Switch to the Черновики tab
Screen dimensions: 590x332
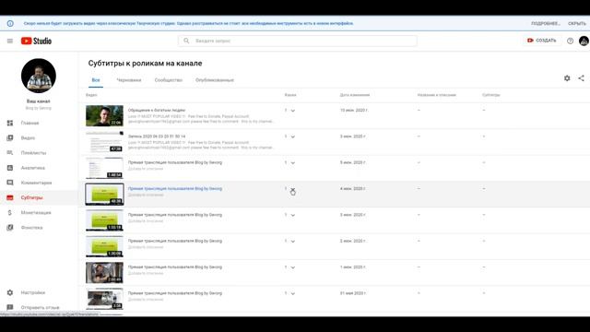(129, 80)
